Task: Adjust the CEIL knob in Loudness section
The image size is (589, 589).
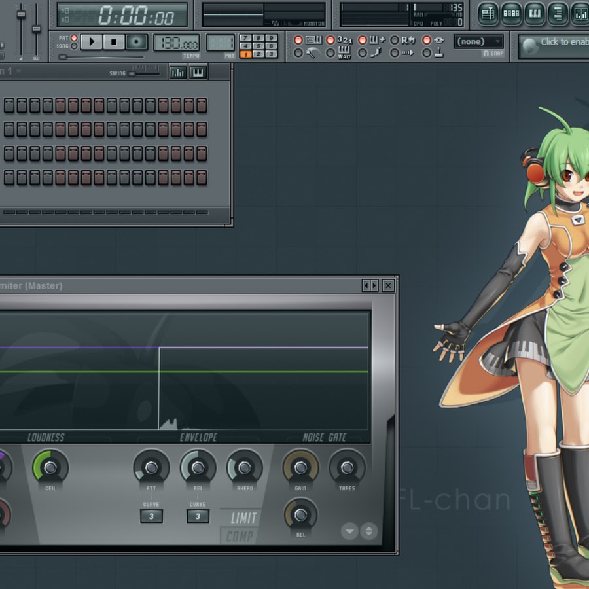Action: coord(50,468)
